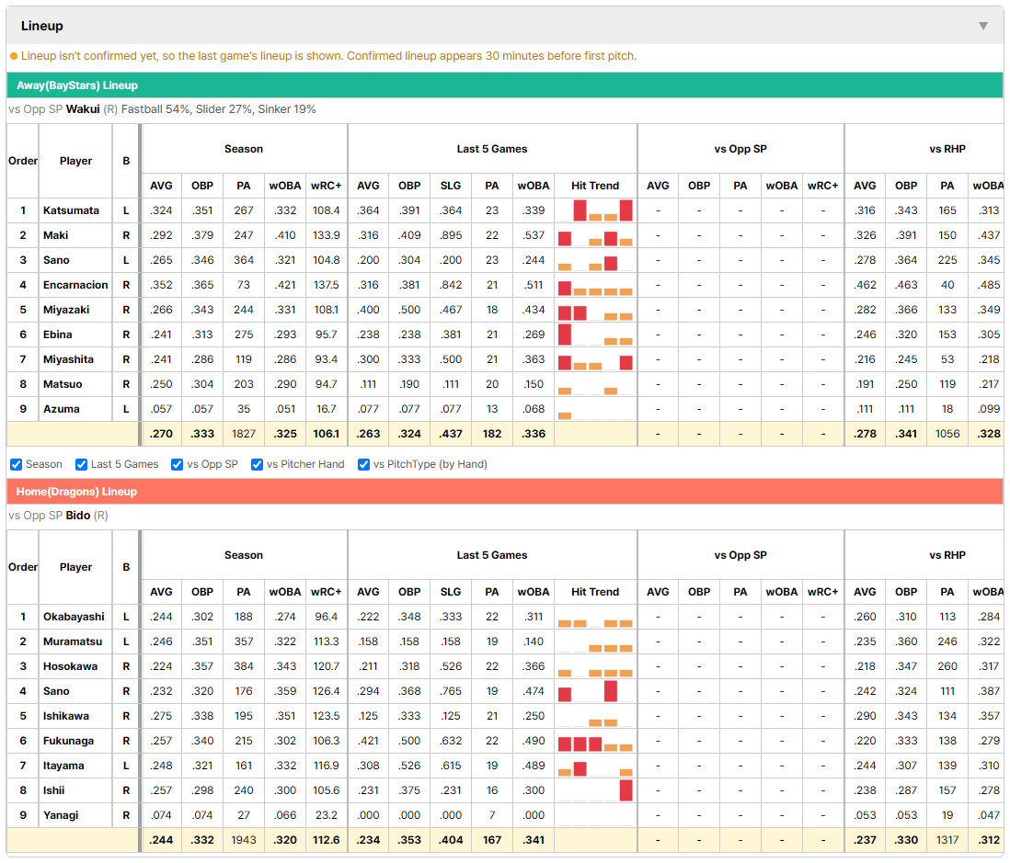Viewport: 1010px width, 863px height.
Task: Toggle the Season checkbox
Action: coord(17,464)
